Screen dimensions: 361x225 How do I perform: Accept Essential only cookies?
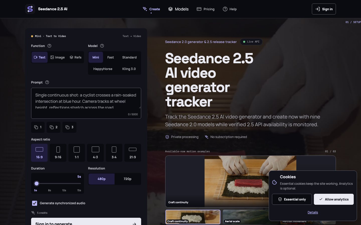tap(292, 199)
